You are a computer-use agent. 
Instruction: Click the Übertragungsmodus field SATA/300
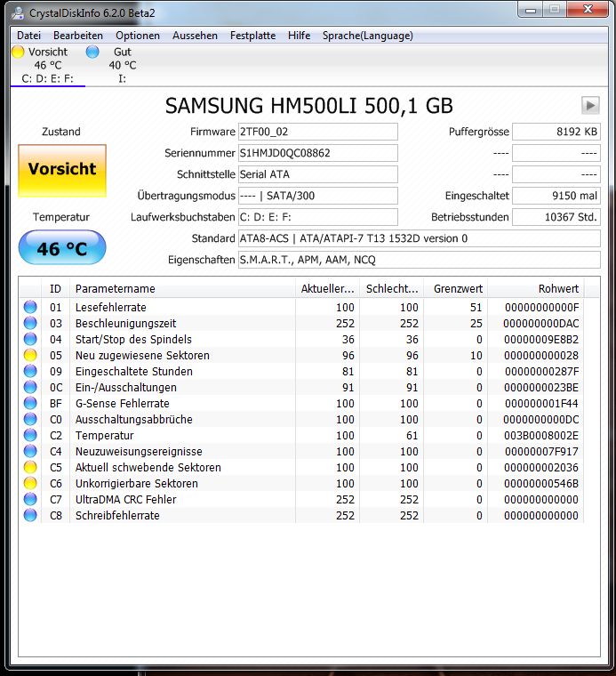[x=318, y=196]
